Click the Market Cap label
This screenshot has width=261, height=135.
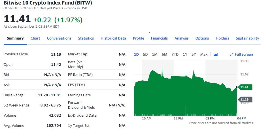click(78, 54)
